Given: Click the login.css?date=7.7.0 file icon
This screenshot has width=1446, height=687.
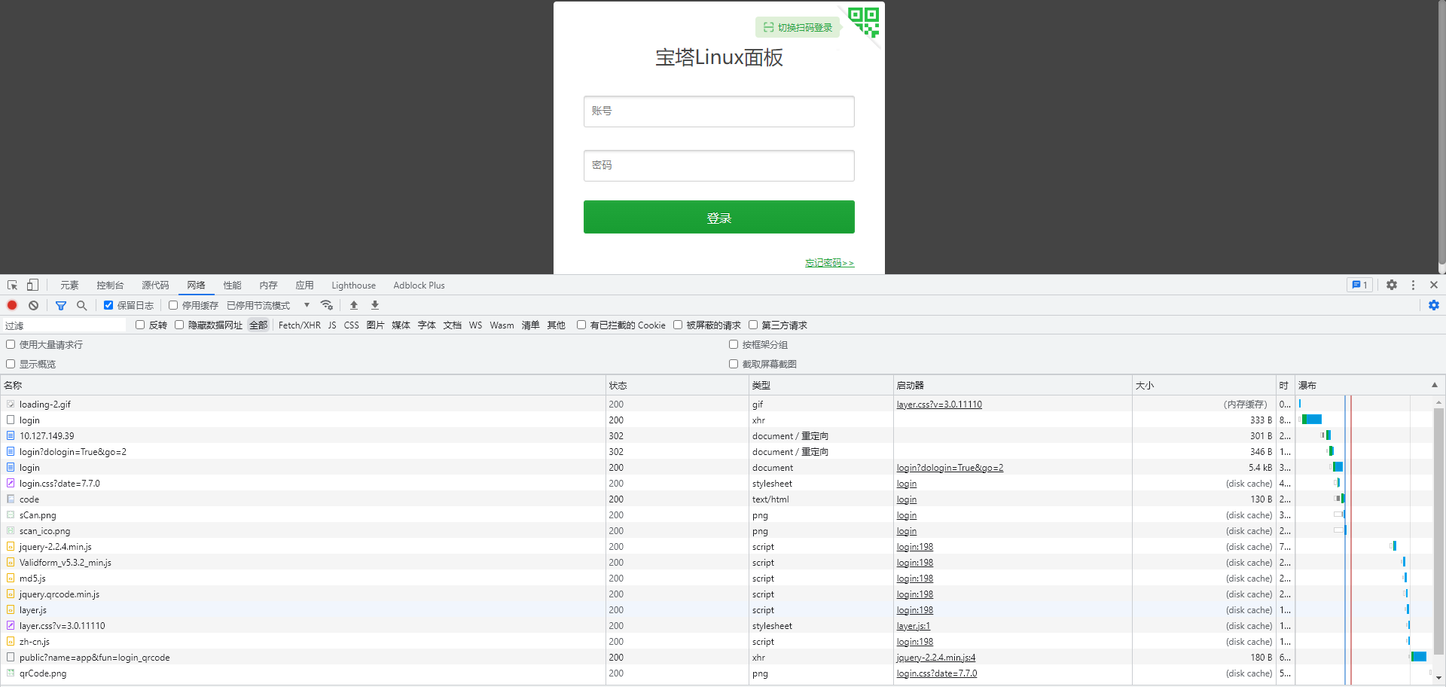Looking at the screenshot, I should coord(11,484).
